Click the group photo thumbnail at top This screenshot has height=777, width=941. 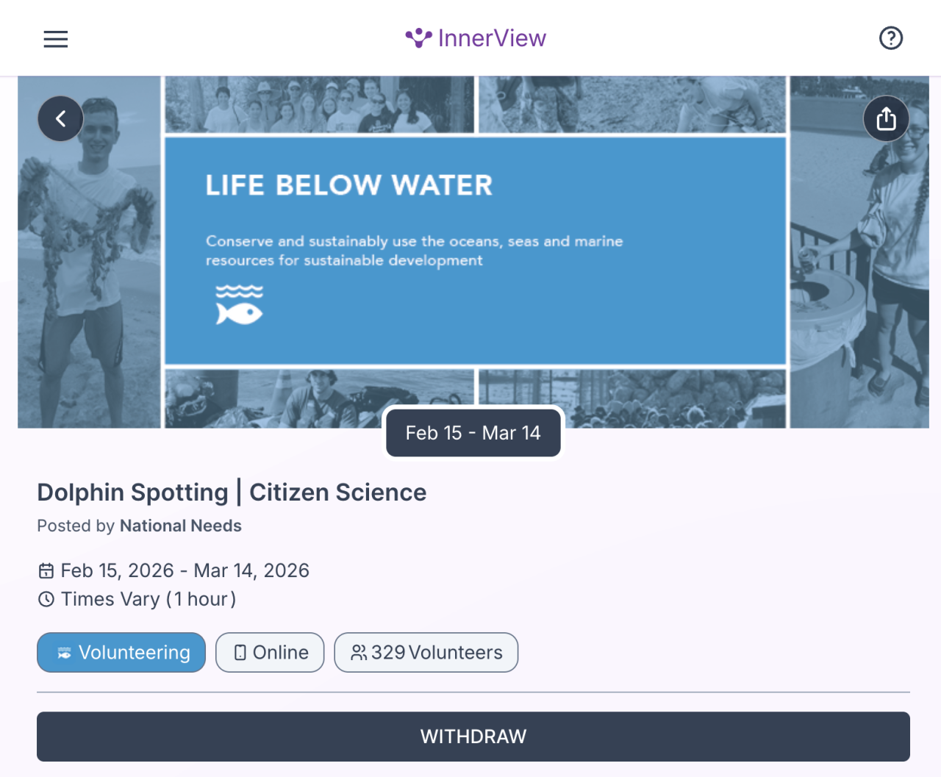tap(319, 104)
